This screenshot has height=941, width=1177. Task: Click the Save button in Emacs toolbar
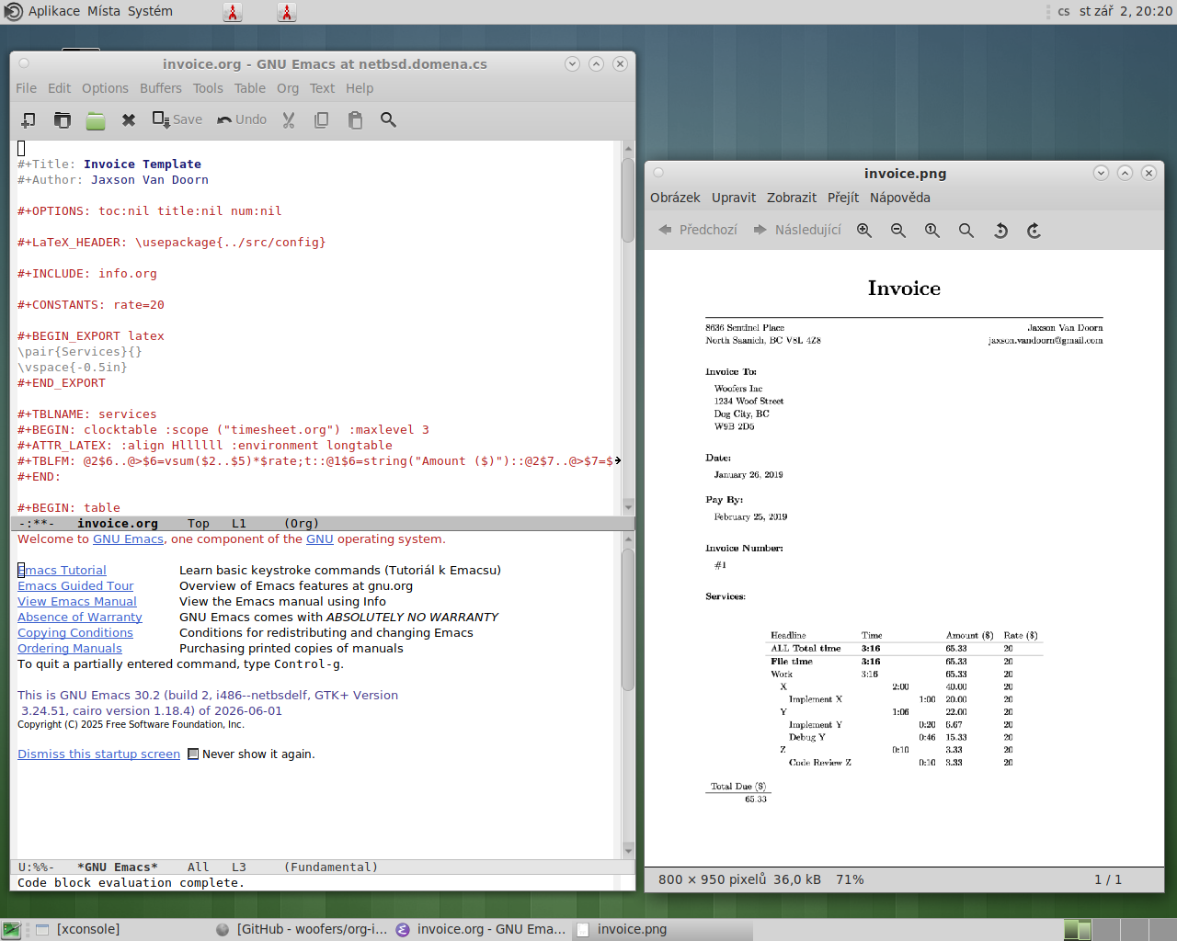click(177, 119)
